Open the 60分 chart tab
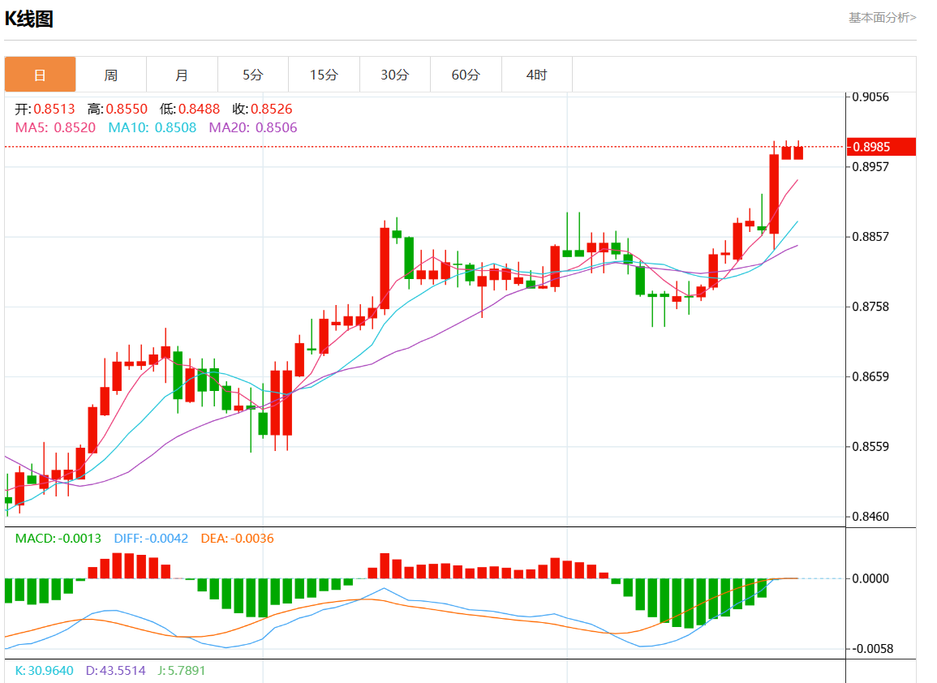This screenshot has width=937, height=683. pyautogui.click(x=466, y=75)
